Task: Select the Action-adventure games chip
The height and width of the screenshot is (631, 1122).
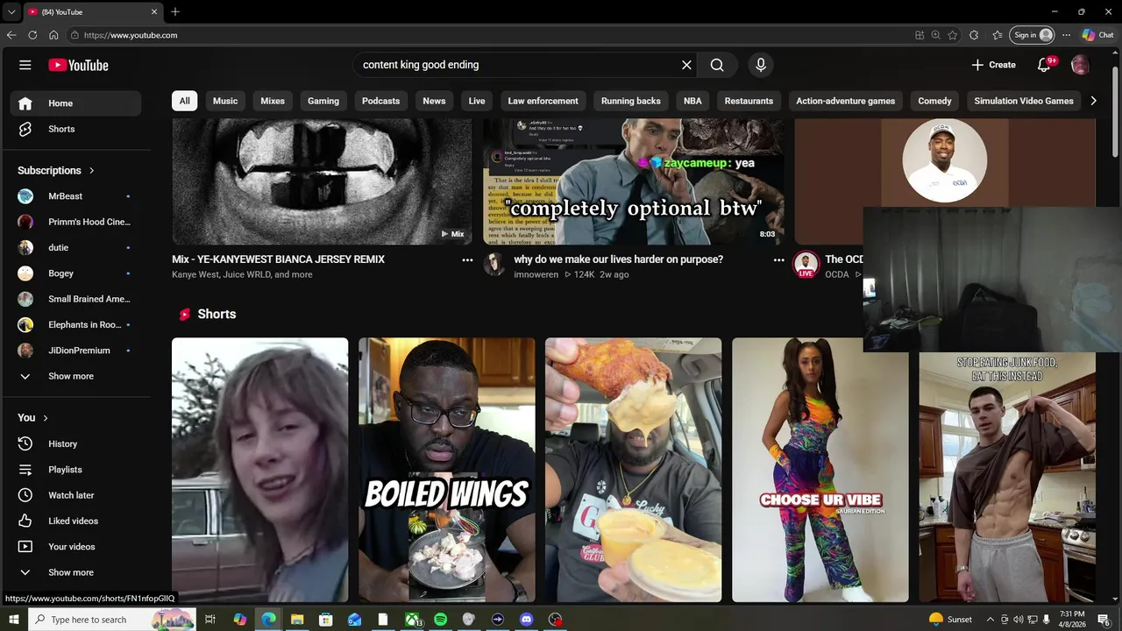Action: (x=845, y=101)
